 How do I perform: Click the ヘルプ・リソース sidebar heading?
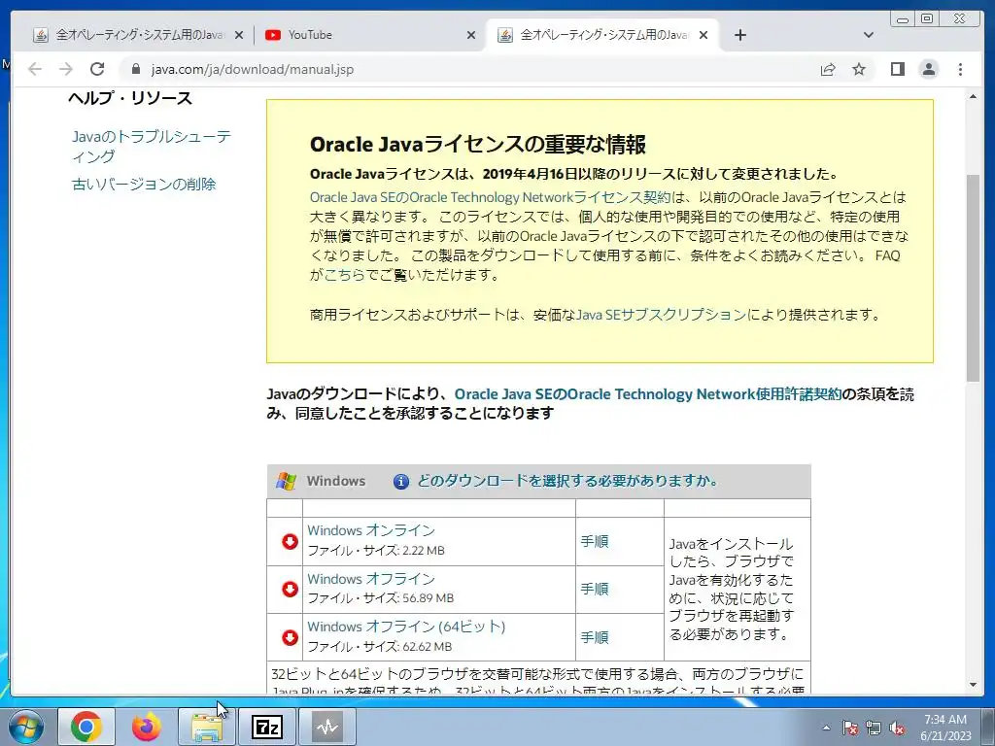(130, 98)
